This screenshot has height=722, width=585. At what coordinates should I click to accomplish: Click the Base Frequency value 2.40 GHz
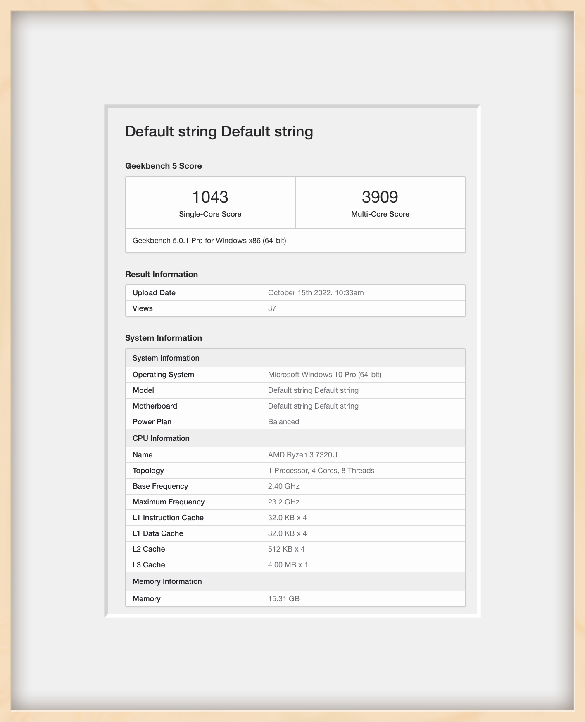pos(283,486)
